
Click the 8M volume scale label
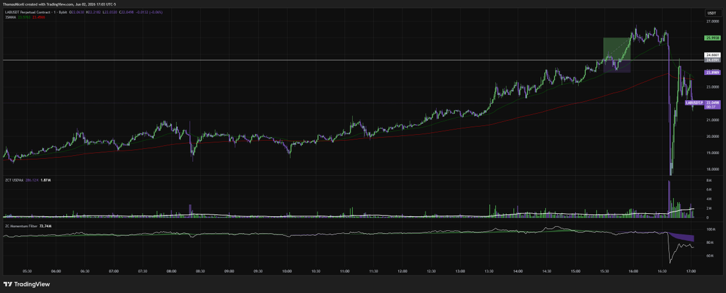[x=708, y=181]
